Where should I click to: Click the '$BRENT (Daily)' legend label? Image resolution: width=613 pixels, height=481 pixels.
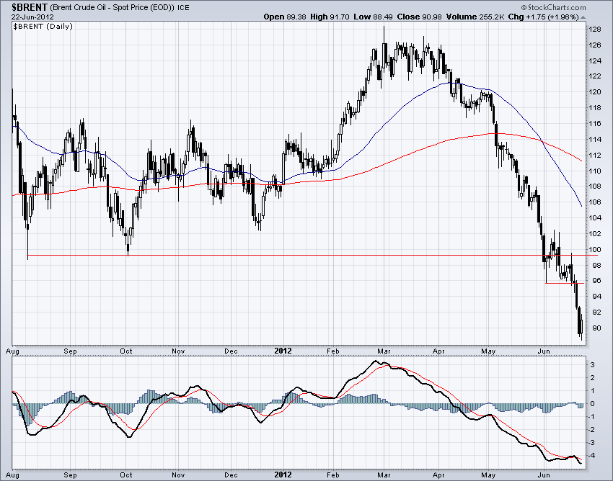(43, 26)
